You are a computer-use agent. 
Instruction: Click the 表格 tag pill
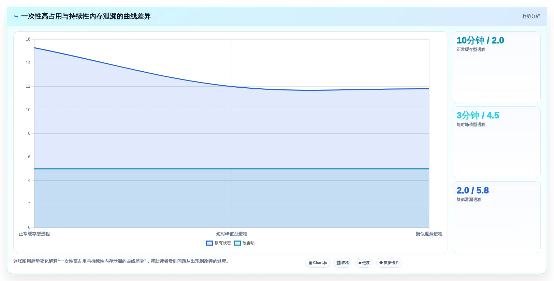coord(343,263)
